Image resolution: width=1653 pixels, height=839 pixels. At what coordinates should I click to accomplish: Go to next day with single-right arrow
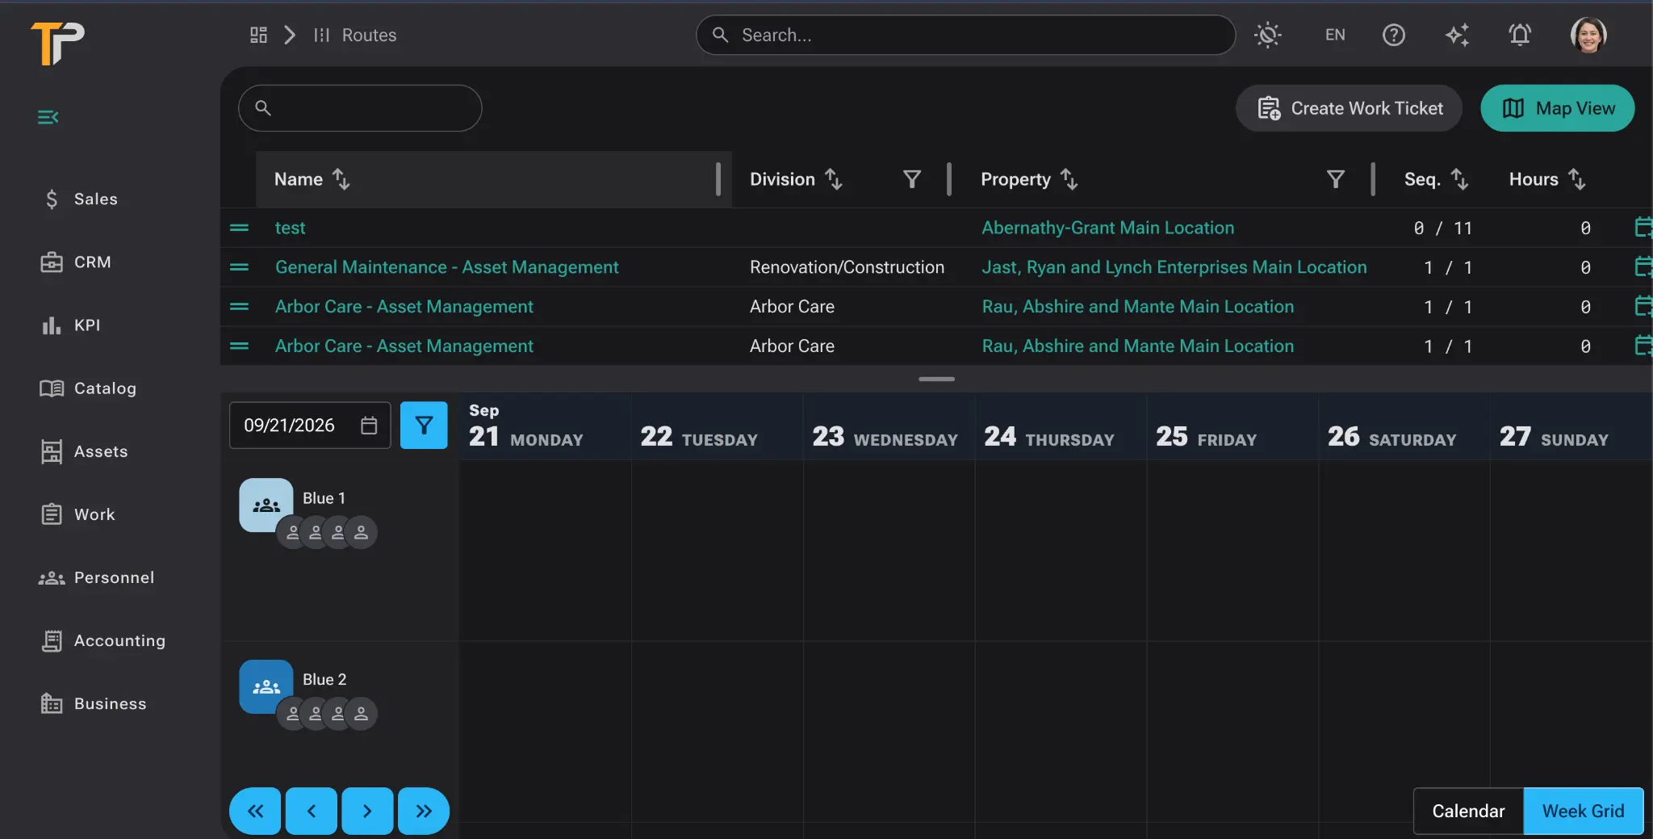coord(367,811)
